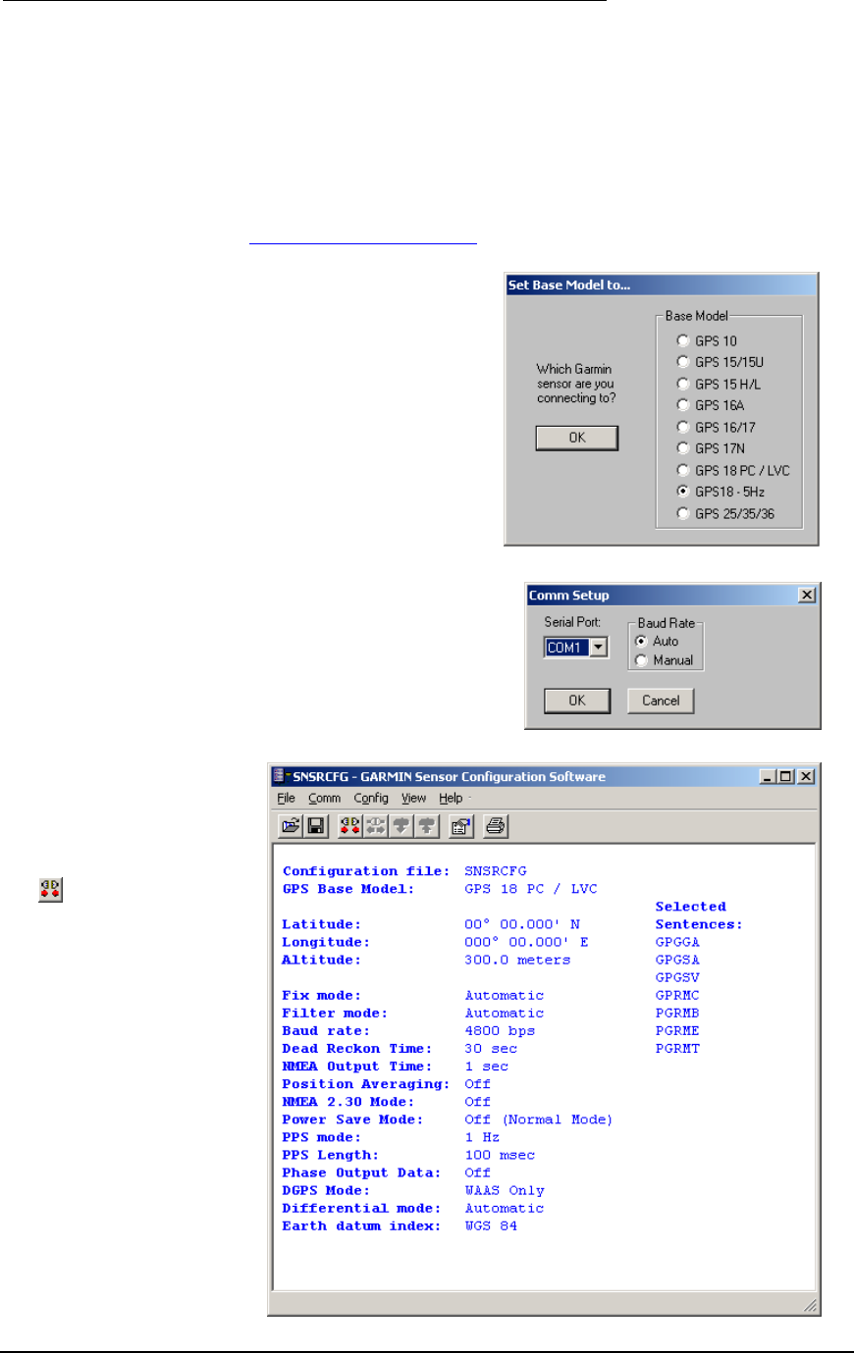Viewport: 854px width, 1353px height.
Task: Select the GPS 16A base model
Action: tap(683, 405)
